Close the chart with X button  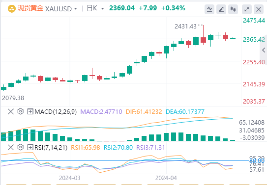[x=259, y=9]
